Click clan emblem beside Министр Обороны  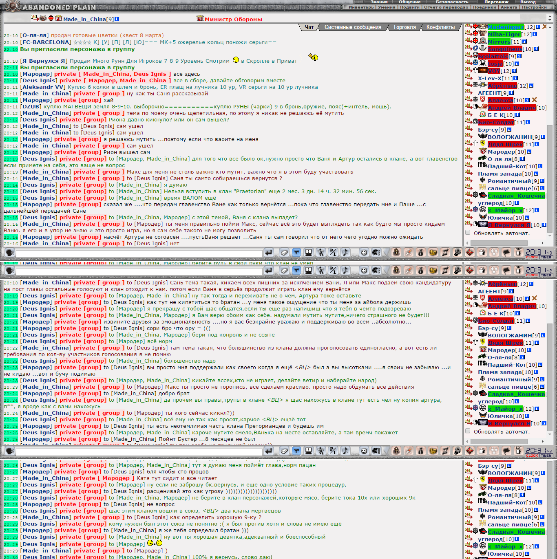[x=200, y=18]
